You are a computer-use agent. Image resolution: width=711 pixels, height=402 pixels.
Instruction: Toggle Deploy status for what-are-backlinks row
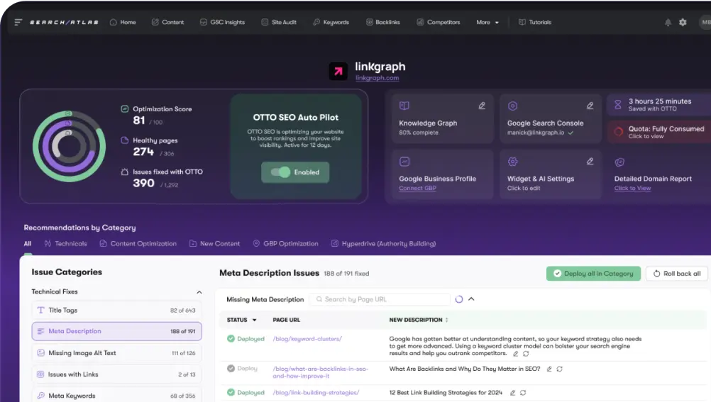tap(231, 369)
